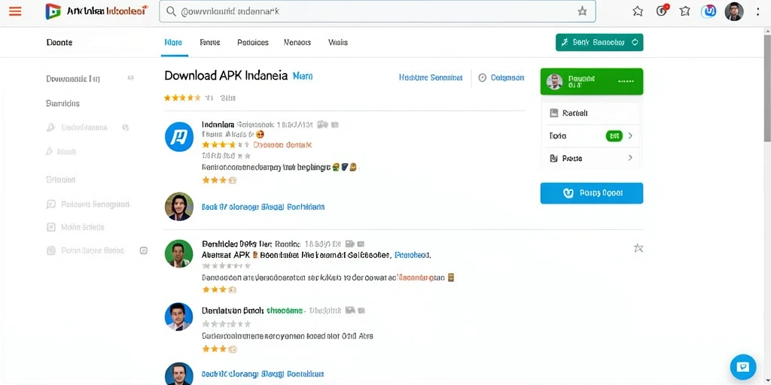Open the blue circular extension icon
Screen dimensions: 771x385
click(x=709, y=11)
